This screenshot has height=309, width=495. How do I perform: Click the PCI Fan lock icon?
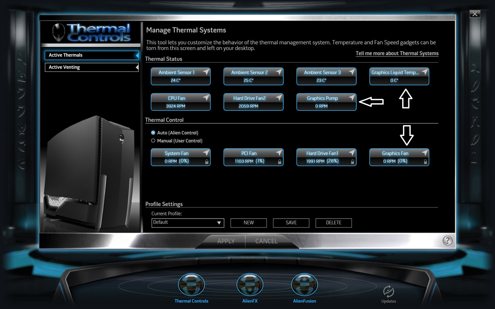[280, 162]
